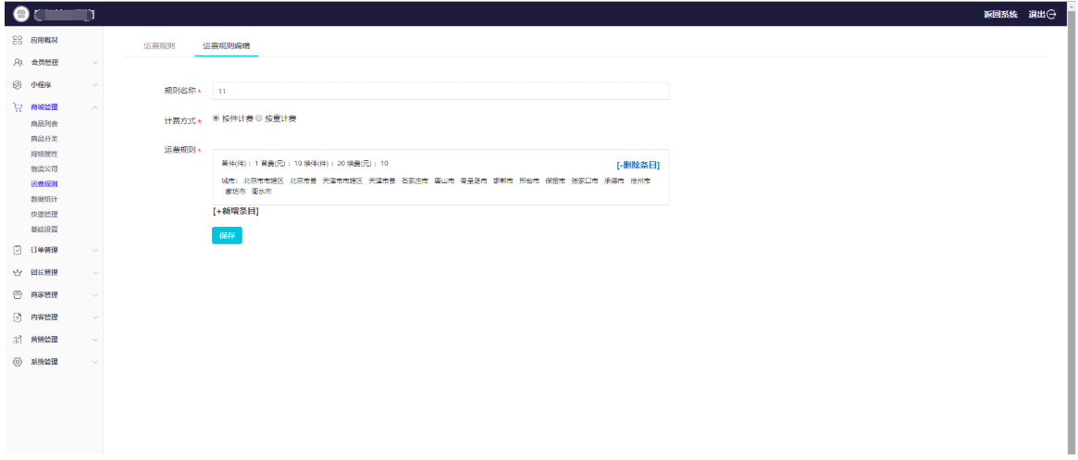This screenshot has width=1078, height=460.
Task: Open 商品列表 in the sidebar
Action: [44, 124]
